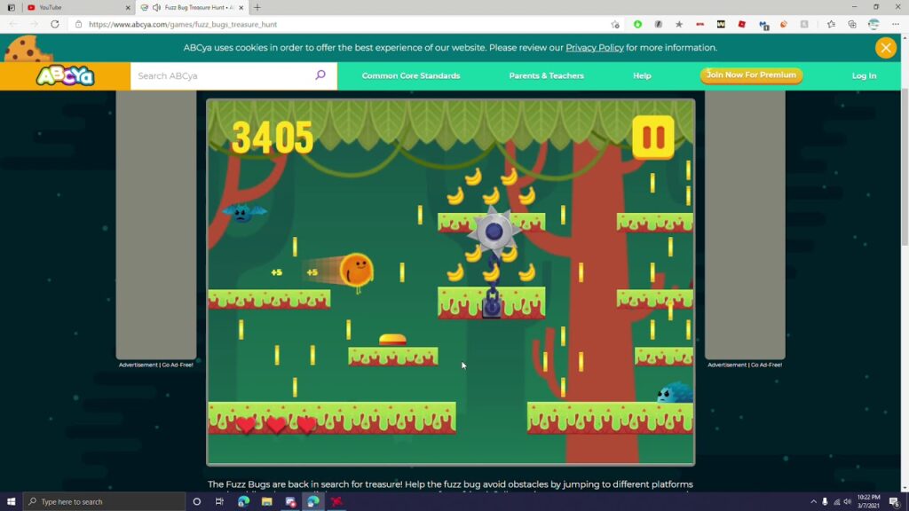Open Parents & Teachers menu
This screenshot has width=909, height=511.
546,76
